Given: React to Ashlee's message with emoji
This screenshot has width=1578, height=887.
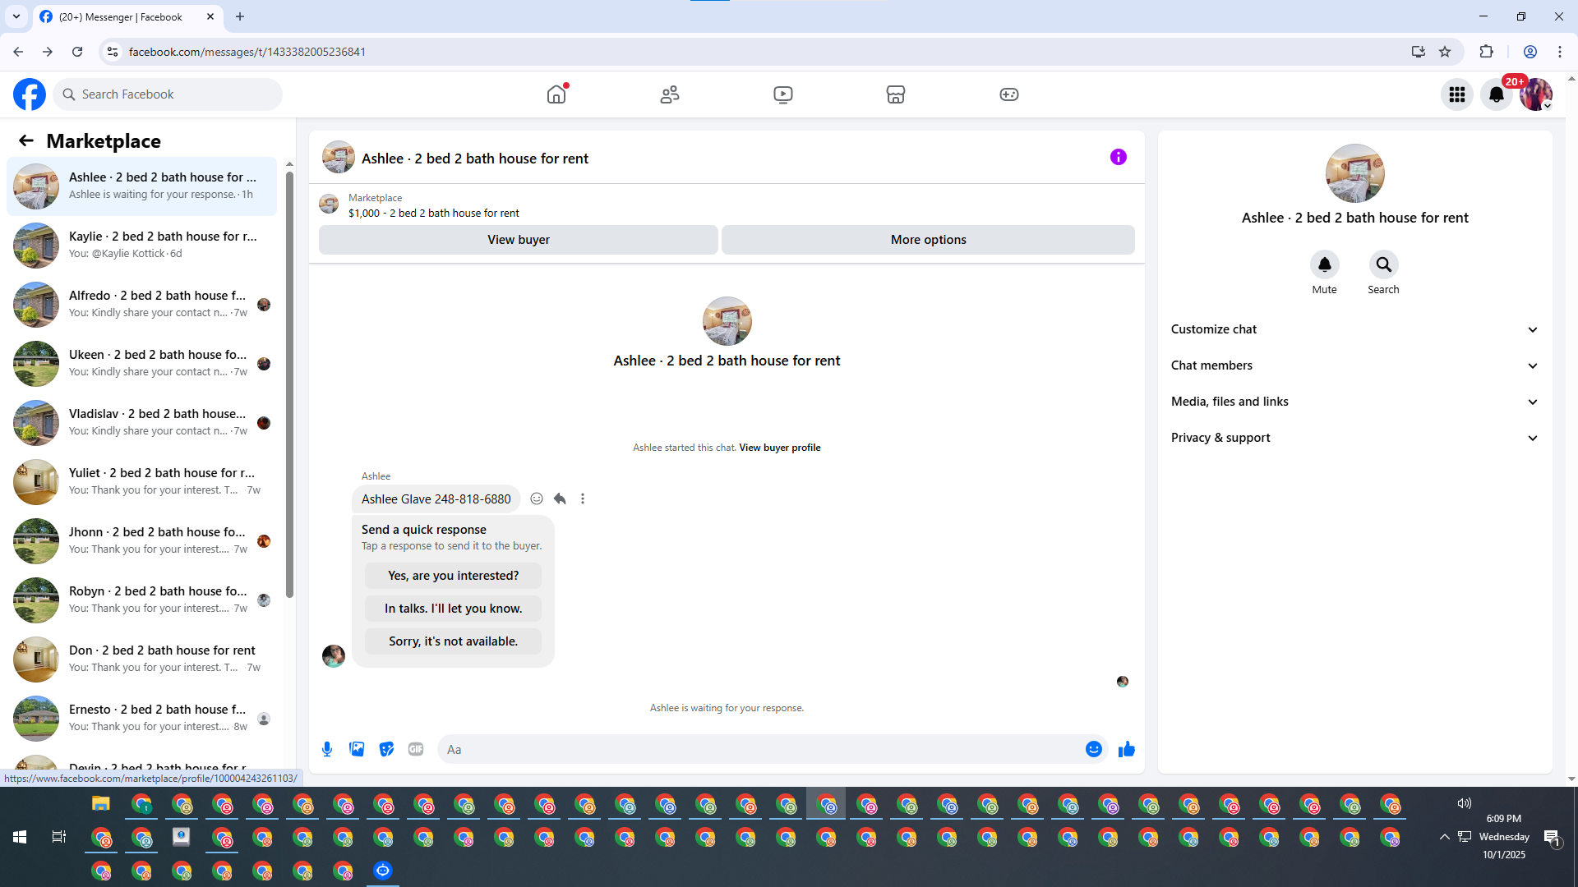Looking at the screenshot, I should point(537,499).
